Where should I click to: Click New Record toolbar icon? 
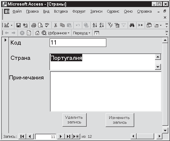click(141, 25)
